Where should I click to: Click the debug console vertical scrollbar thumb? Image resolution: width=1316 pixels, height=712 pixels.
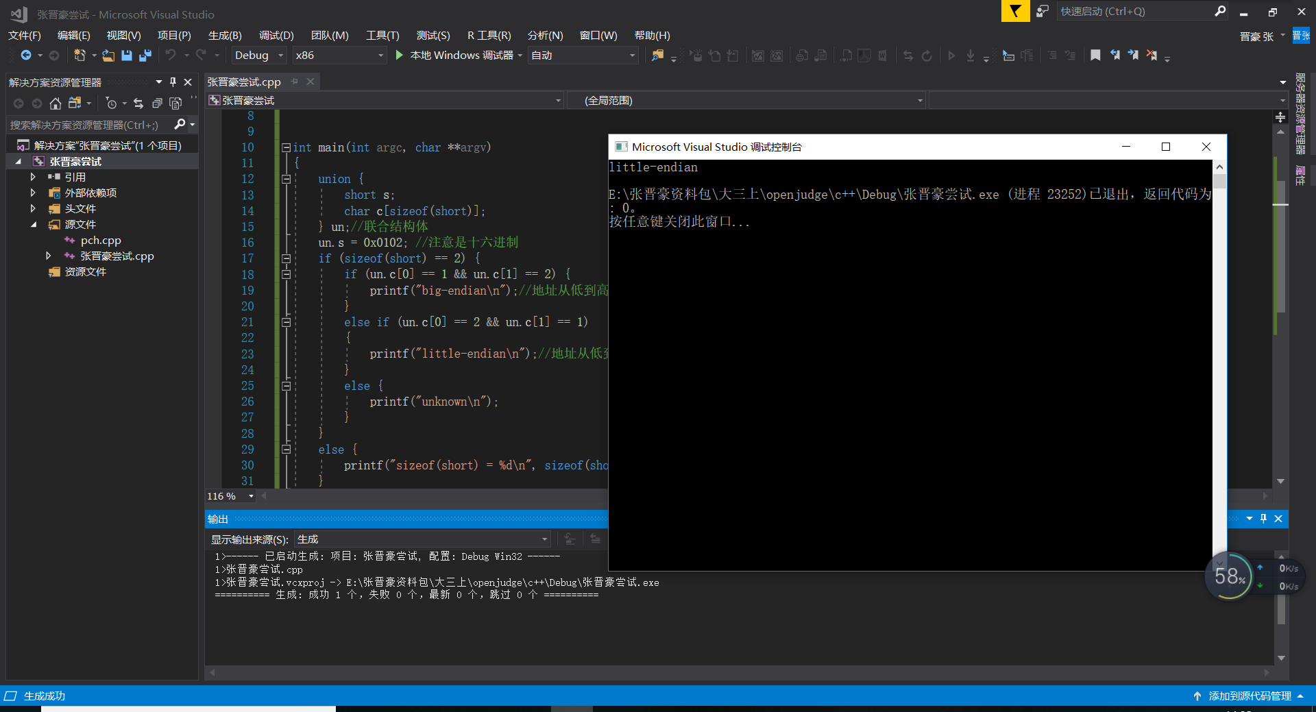[1219, 181]
